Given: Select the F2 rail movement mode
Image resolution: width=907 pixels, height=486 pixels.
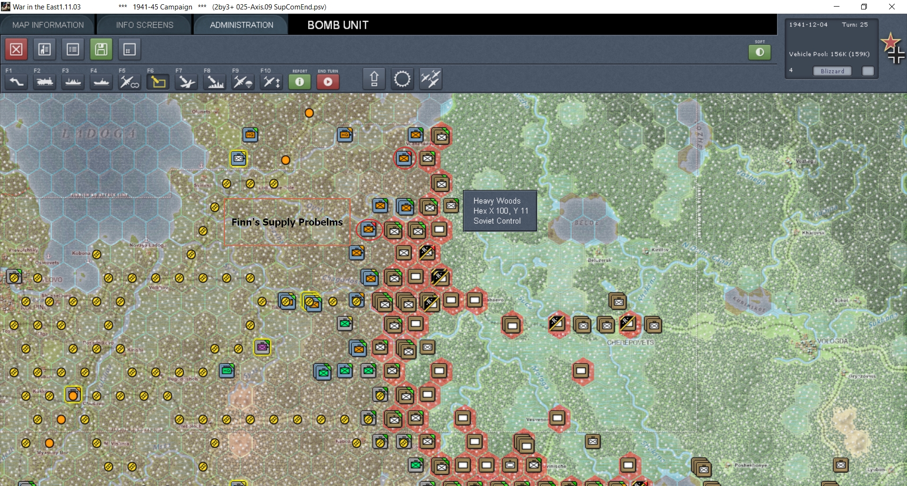Looking at the screenshot, I should [45, 82].
